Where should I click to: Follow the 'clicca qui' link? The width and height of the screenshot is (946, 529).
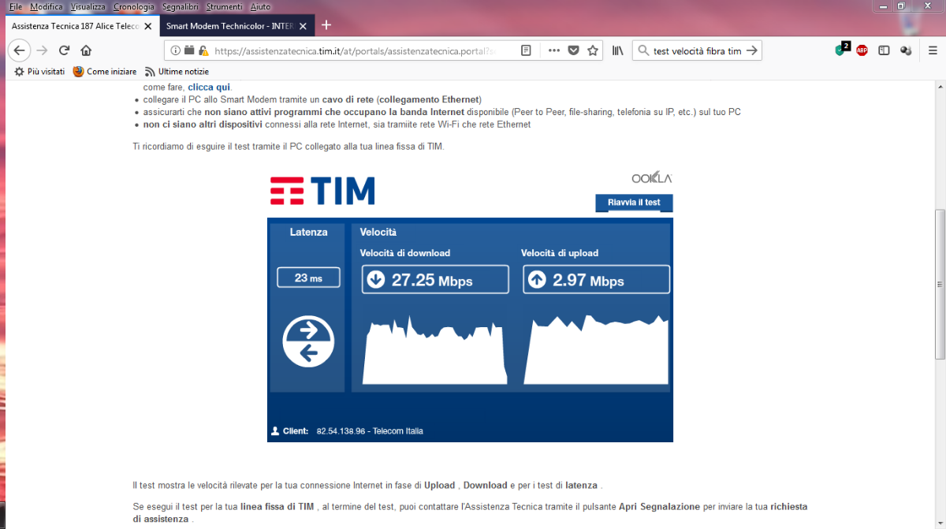tap(209, 87)
